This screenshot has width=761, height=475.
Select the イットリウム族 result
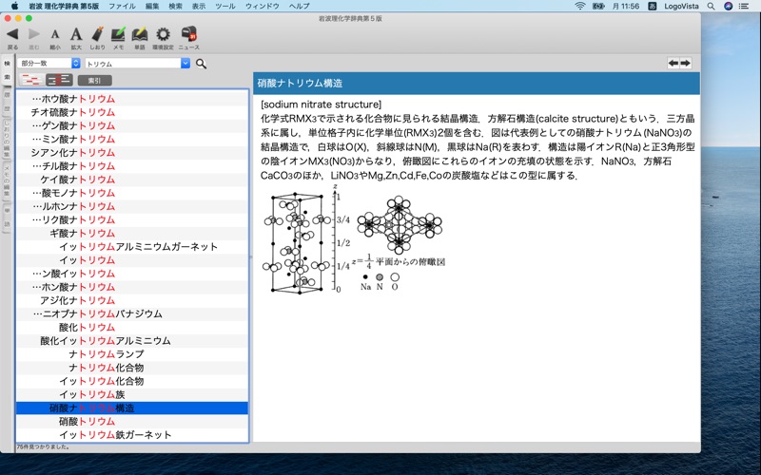132,394
